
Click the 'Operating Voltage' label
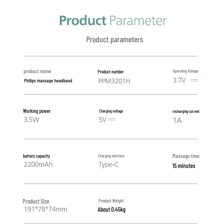[185, 71]
